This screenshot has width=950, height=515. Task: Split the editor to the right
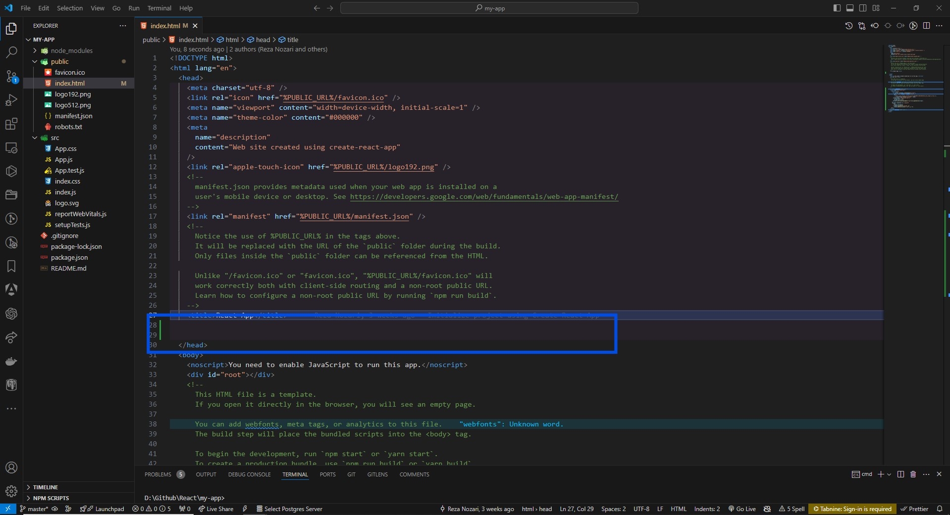point(926,26)
